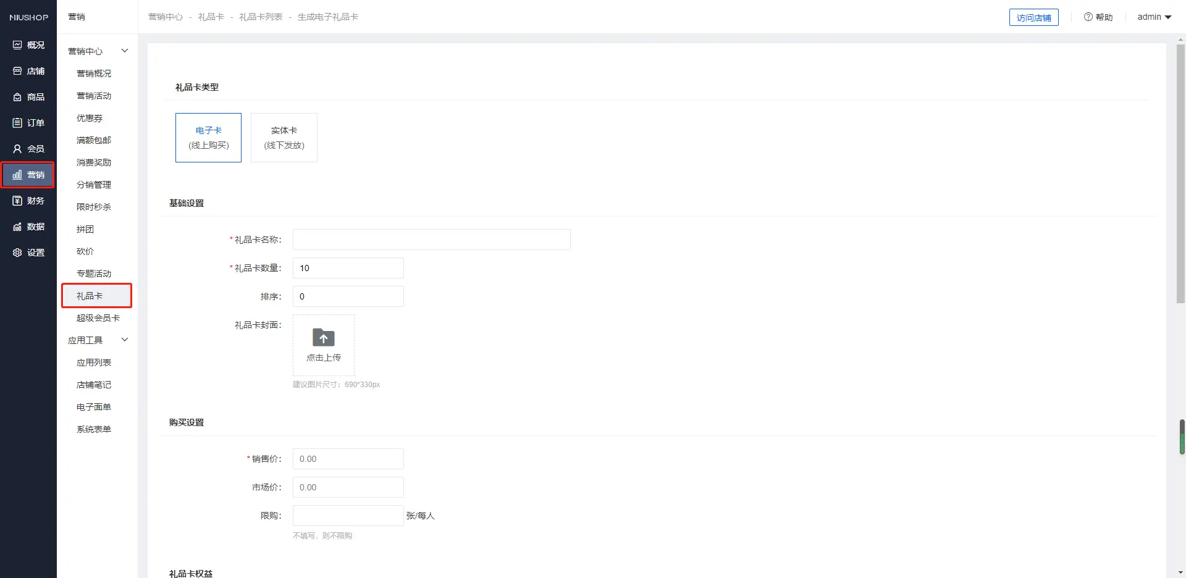Collapse the 应用工具 menu group
This screenshot has width=1186, height=578.
pyautogui.click(x=124, y=340)
